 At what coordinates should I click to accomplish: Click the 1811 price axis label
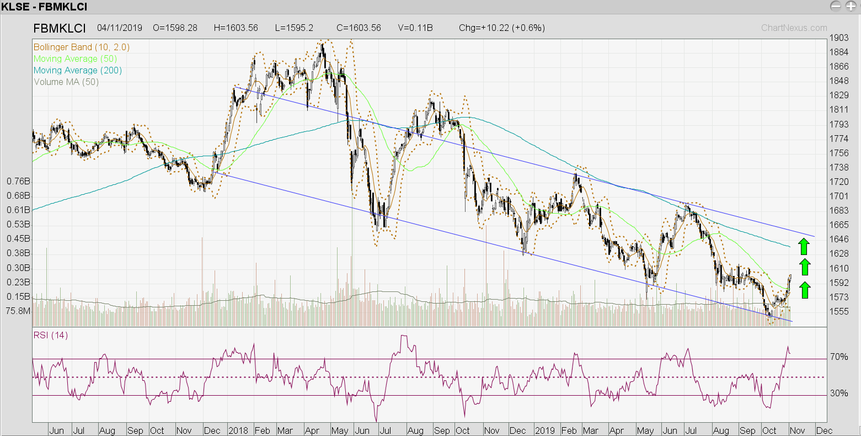(x=839, y=109)
